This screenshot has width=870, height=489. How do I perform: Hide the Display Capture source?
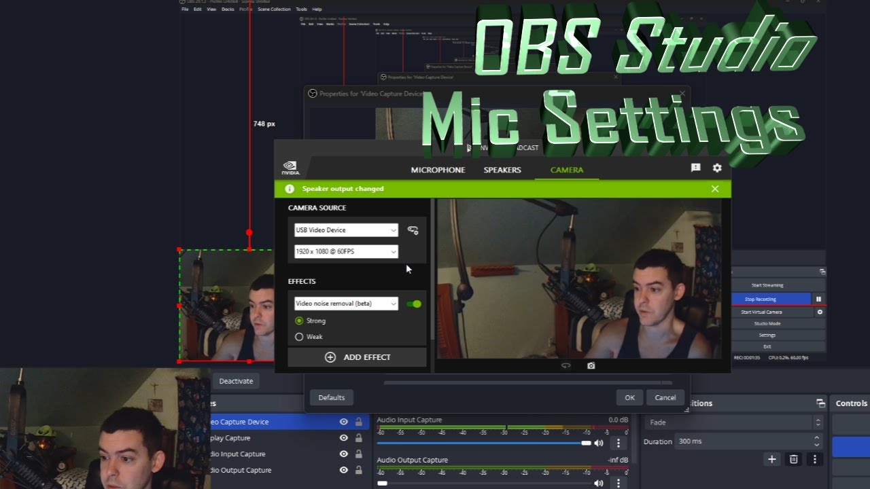(343, 438)
